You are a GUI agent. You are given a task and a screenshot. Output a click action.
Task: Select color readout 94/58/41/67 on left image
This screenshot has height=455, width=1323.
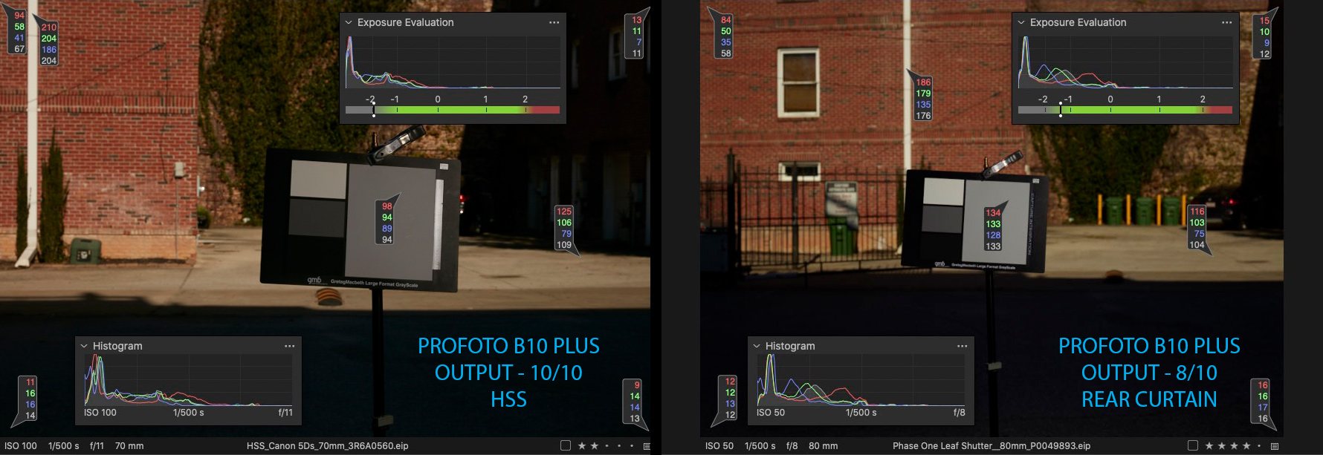(19, 32)
